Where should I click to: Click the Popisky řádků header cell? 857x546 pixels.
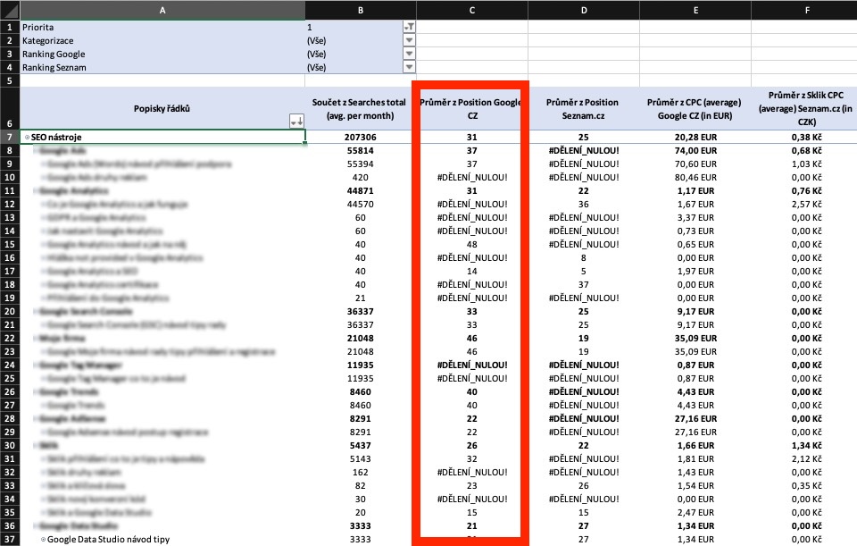tap(162, 108)
